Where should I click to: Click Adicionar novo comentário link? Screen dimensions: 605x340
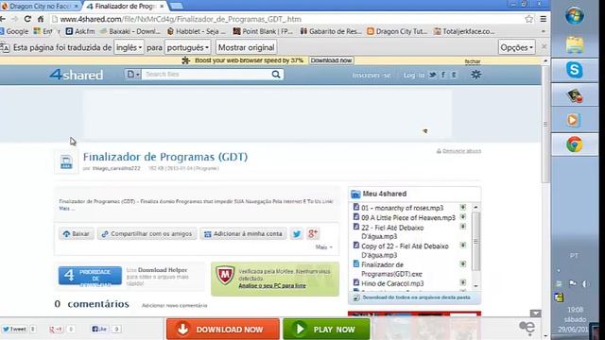tap(174, 305)
